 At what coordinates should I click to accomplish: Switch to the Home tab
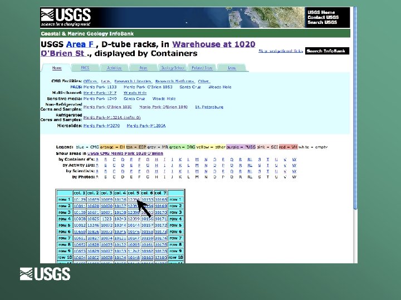point(57,68)
